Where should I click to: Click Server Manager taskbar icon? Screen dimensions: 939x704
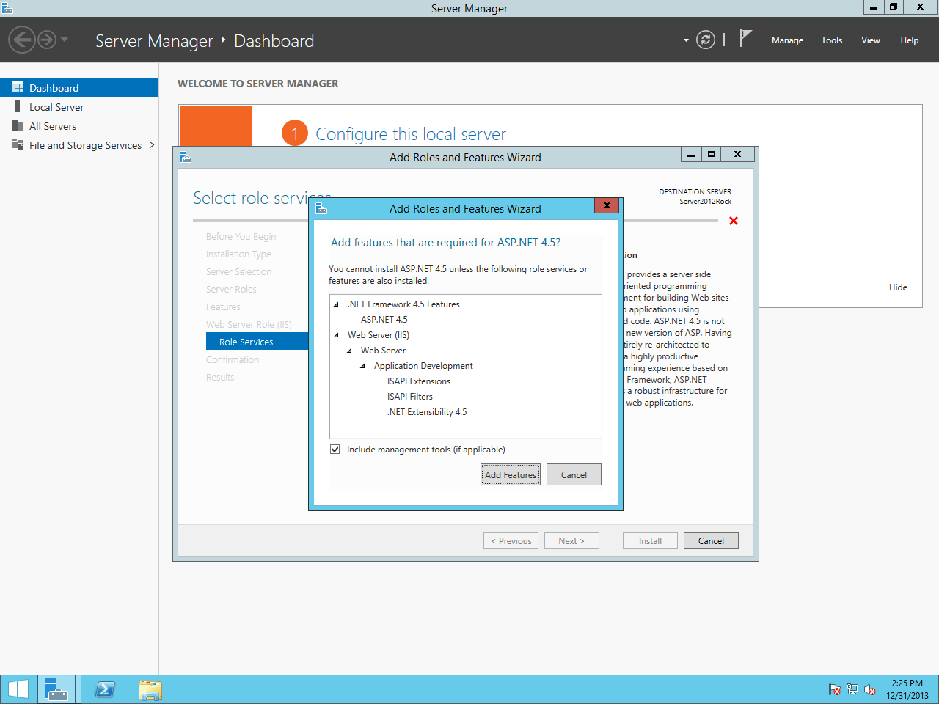56,689
